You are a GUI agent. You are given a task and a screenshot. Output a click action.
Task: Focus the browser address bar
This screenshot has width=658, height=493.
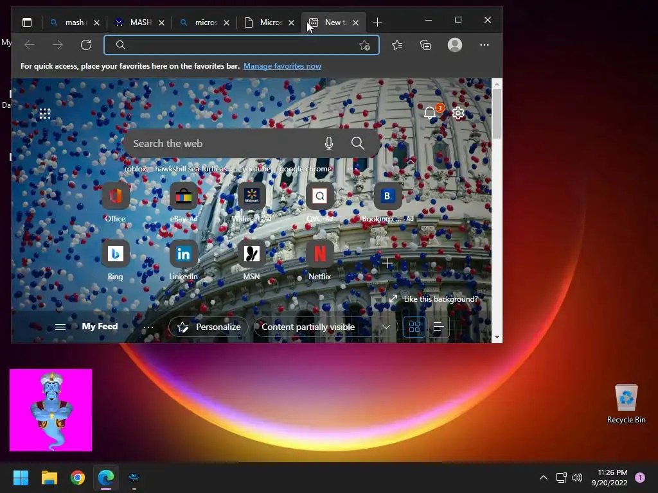(242, 45)
